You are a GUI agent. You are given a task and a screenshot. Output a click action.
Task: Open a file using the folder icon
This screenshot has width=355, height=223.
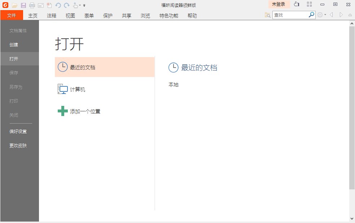14,5
